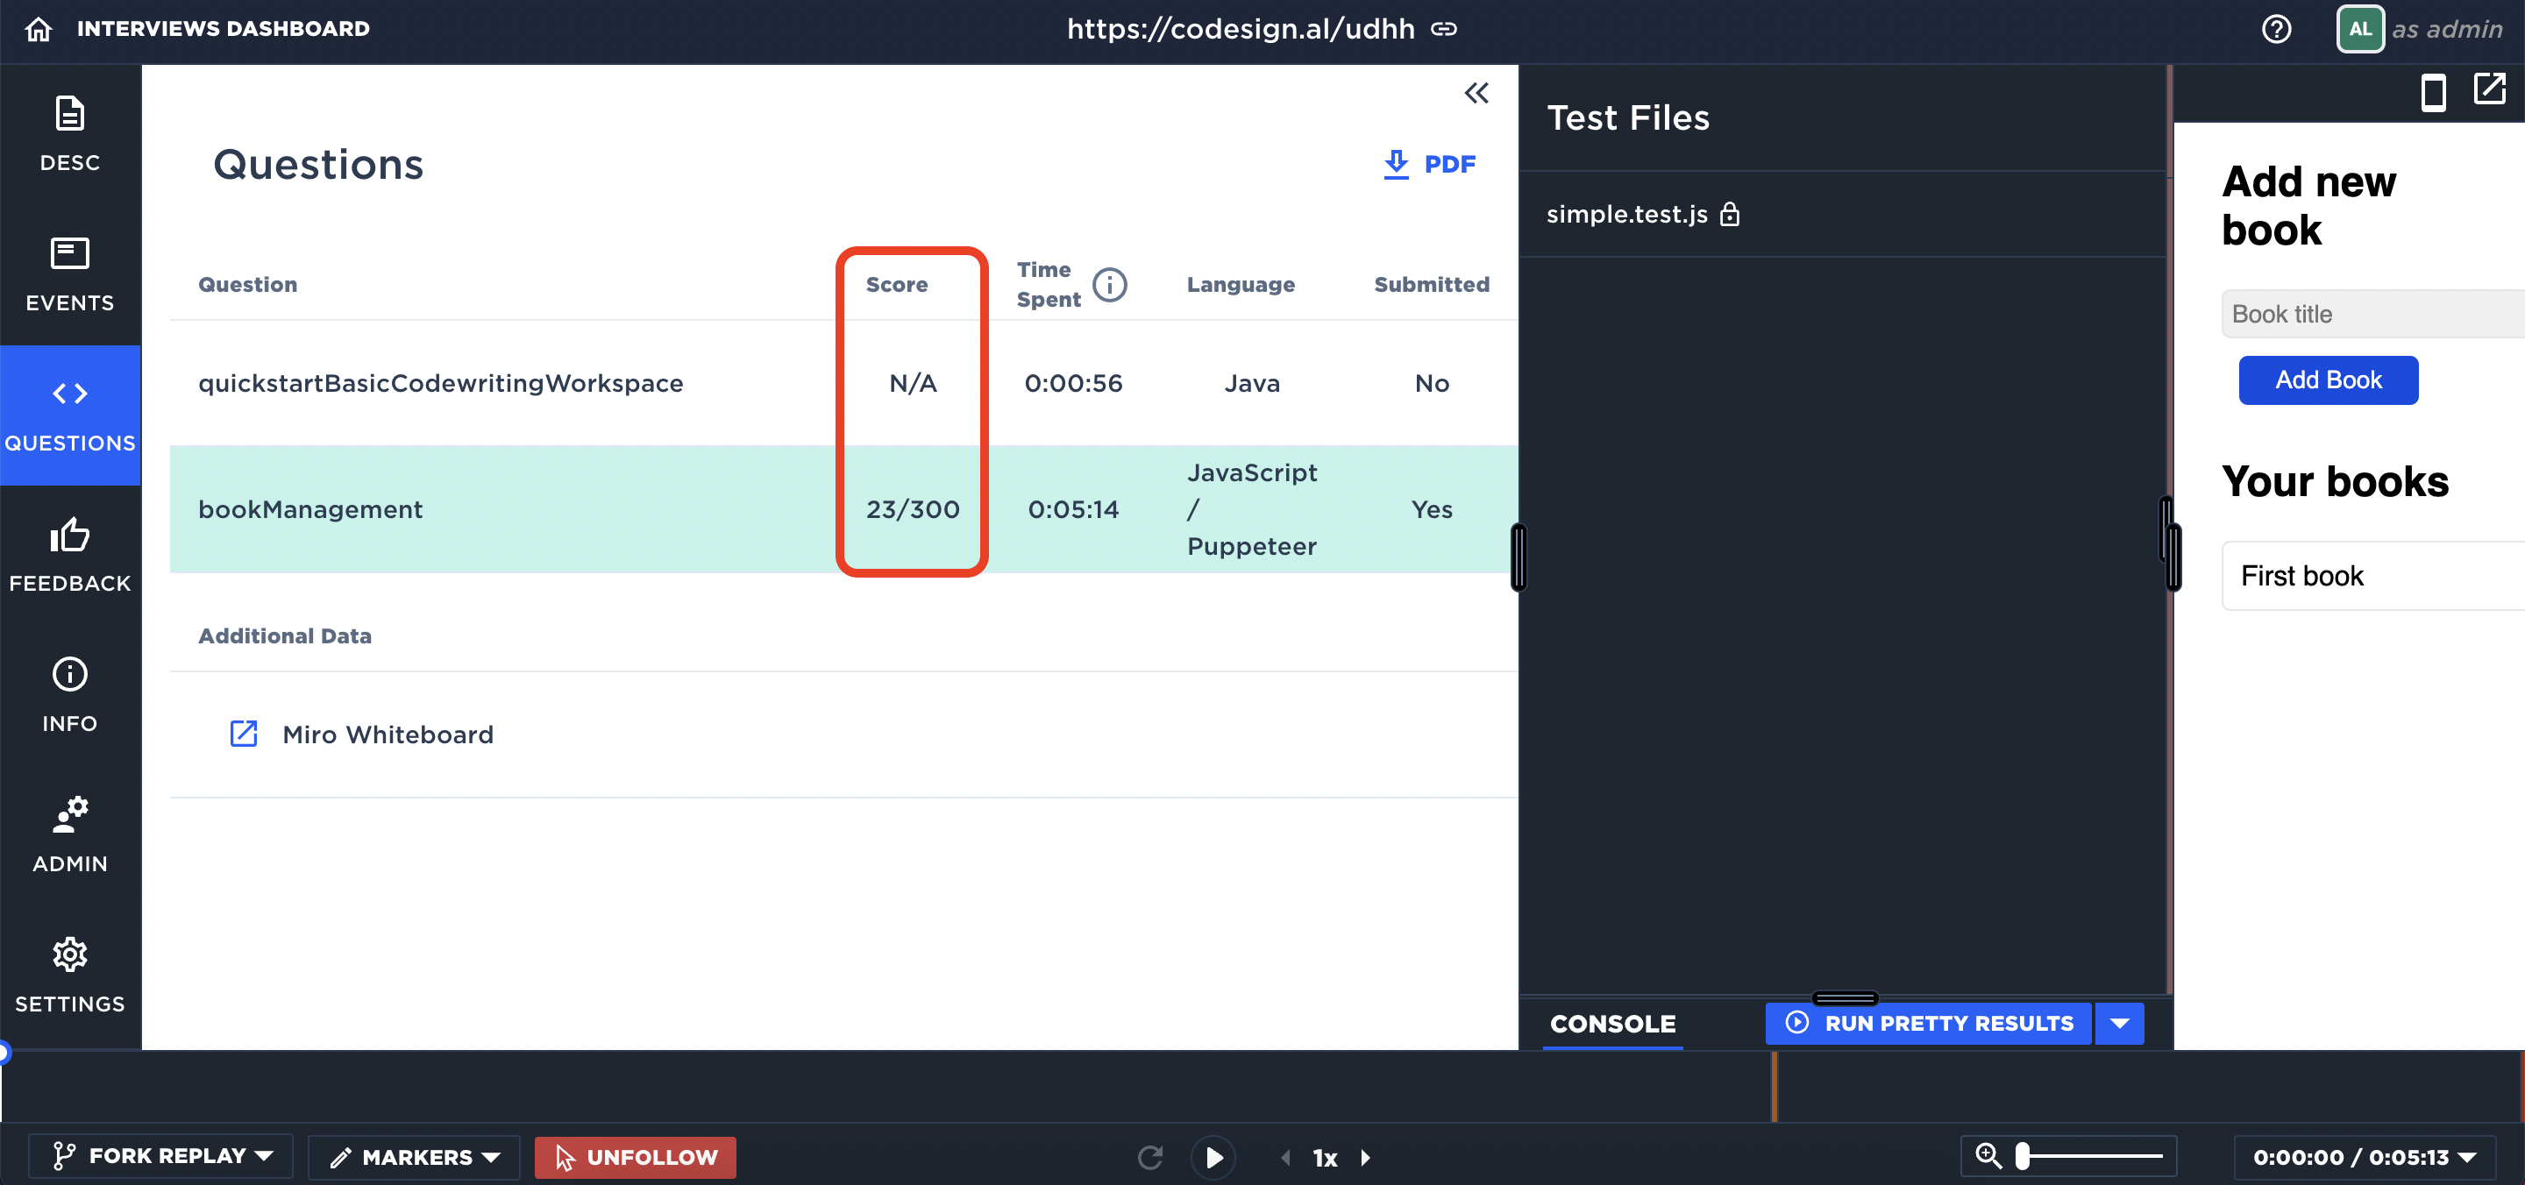Switch to CONSOLE tab
The height and width of the screenshot is (1185, 2525).
pos(1612,1023)
